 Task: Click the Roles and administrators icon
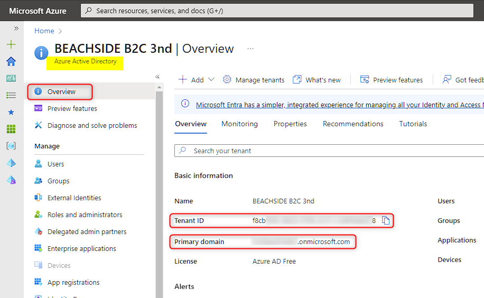[38, 215]
